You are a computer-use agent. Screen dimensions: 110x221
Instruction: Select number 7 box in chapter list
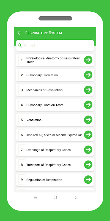pos(22,150)
